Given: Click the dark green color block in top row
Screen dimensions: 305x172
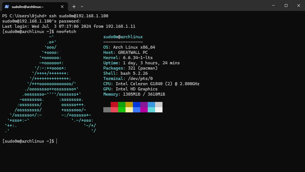Looking at the screenshot, I should point(122,104).
